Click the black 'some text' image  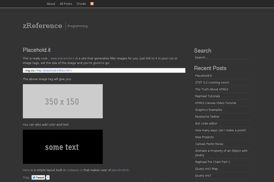coord(63,147)
